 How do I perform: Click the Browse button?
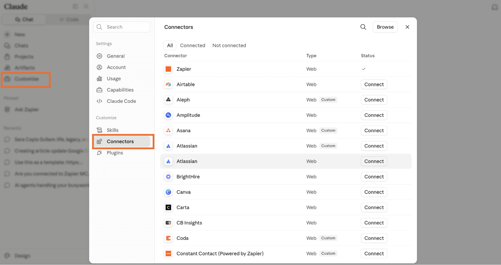[385, 27]
